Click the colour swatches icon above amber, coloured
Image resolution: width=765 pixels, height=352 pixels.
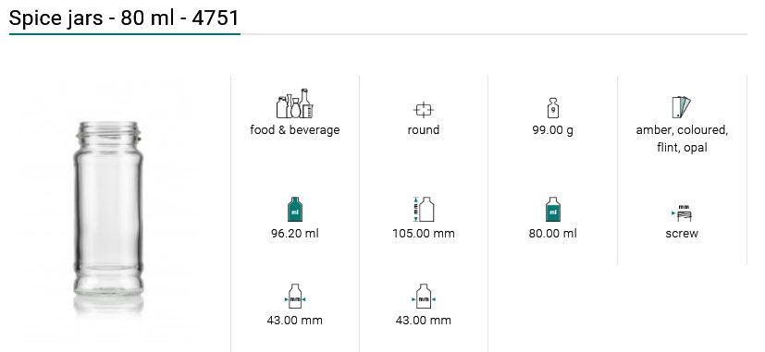pyautogui.click(x=682, y=107)
